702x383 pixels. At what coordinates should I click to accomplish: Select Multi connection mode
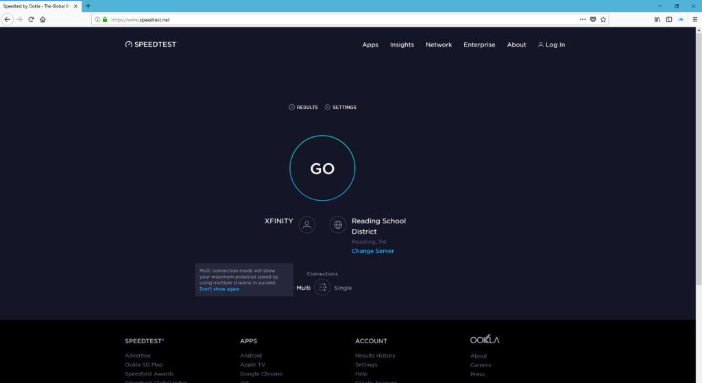point(303,288)
